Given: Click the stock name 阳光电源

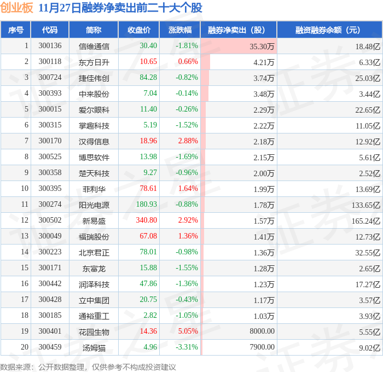Looking at the screenshot, I should click(94, 205).
